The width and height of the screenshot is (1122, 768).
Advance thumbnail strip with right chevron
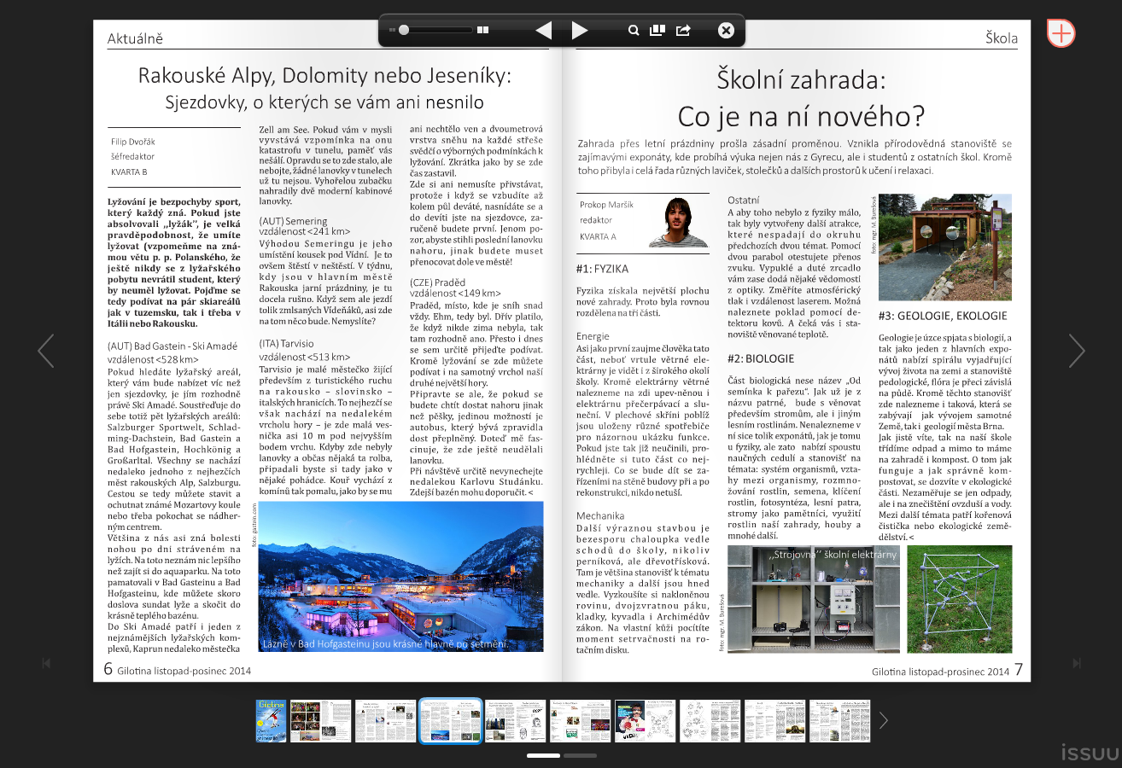click(x=884, y=721)
